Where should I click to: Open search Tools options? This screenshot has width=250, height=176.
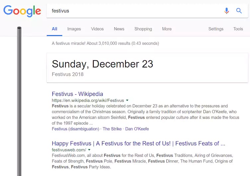click(x=238, y=29)
